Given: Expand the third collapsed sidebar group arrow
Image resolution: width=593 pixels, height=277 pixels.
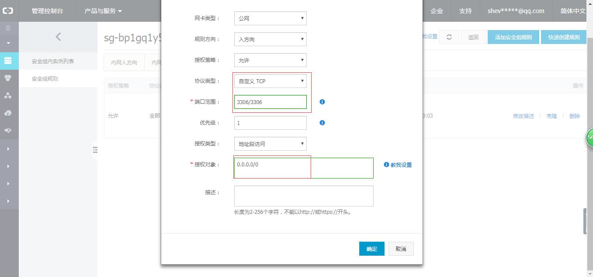Looking at the screenshot, I should 8,184.
